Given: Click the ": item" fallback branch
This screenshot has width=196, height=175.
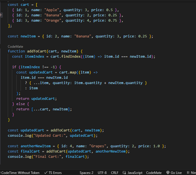Looking at the screenshot, I should pos(31,88).
